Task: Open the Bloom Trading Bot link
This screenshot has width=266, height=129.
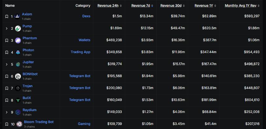Action: pos(39,122)
